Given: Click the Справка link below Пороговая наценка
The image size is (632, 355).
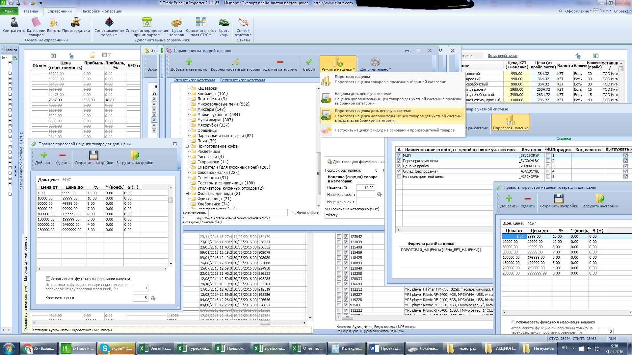Looking at the screenshot, I should point(564,138).
